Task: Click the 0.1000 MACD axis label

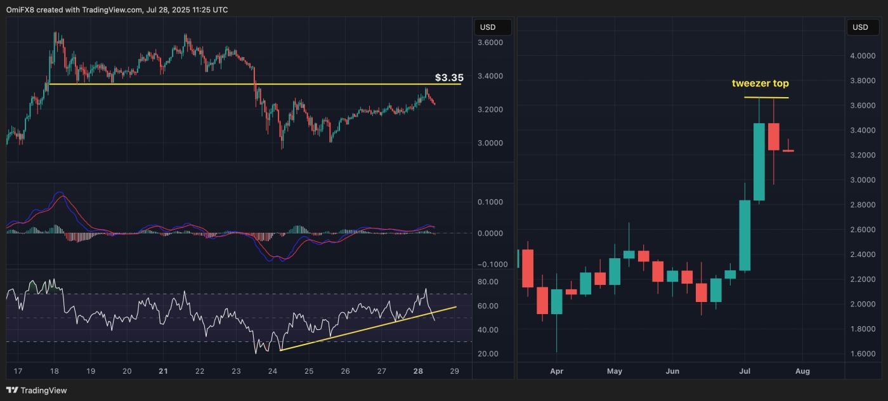Action: pos(490,202)
